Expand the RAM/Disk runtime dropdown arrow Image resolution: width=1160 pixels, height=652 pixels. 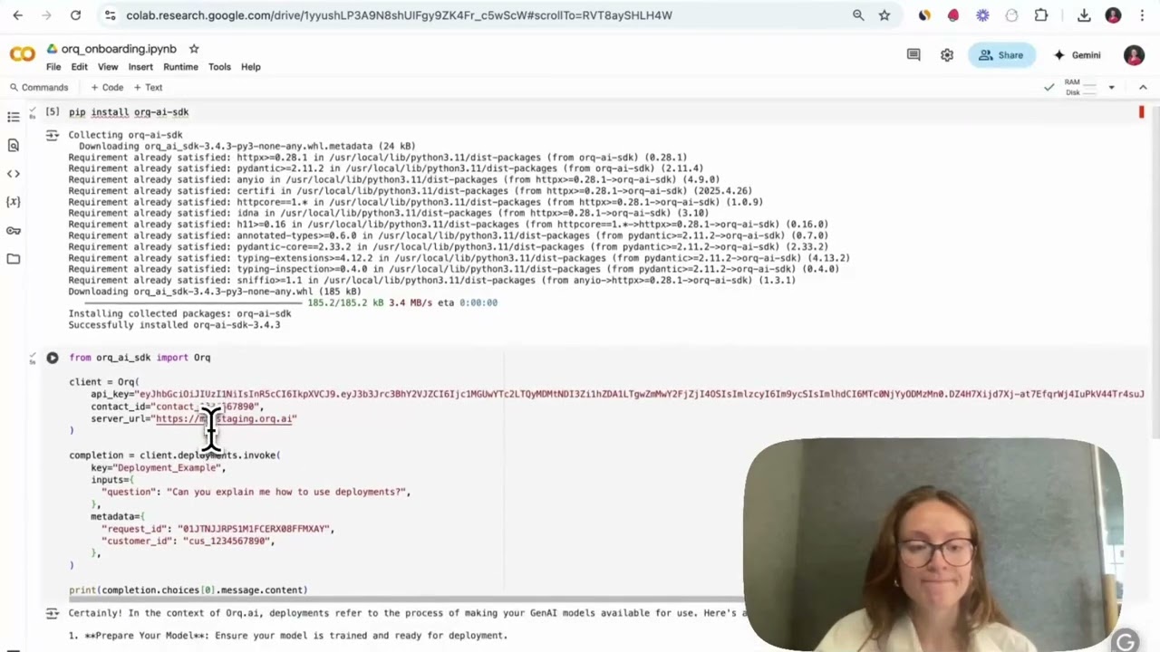tap(1111, 88)
